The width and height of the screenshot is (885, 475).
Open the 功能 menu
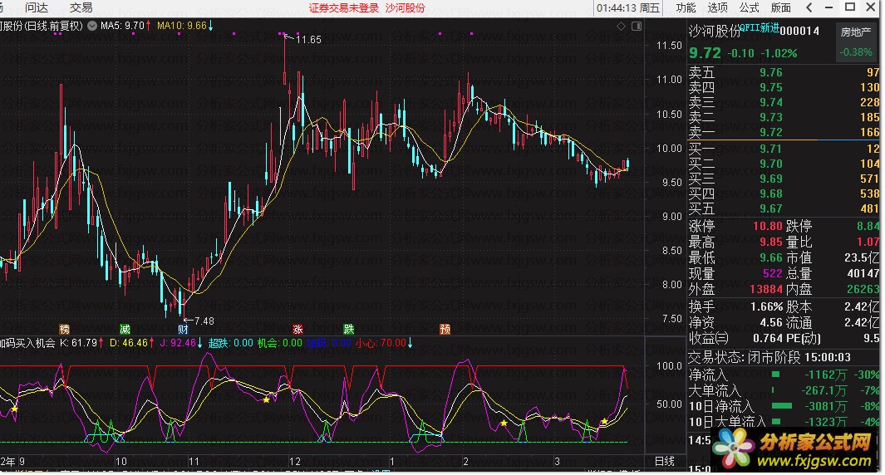pos(686,8)
